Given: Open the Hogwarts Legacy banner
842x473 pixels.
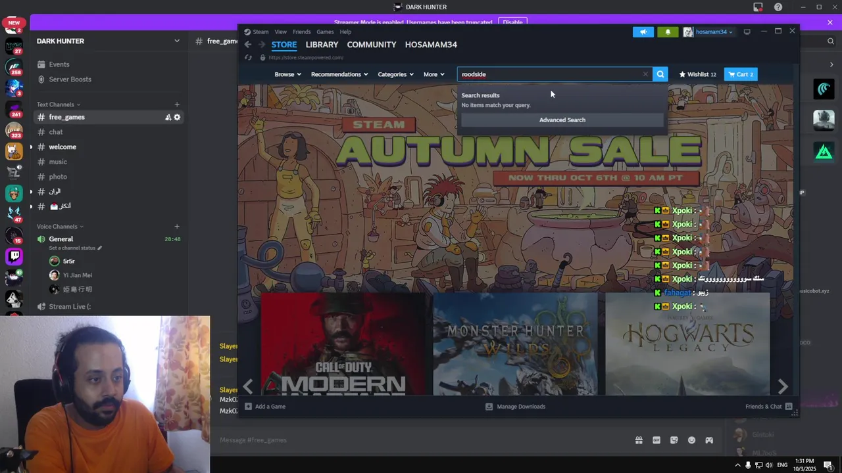Looking at the screenshot, I should [687, 344].
